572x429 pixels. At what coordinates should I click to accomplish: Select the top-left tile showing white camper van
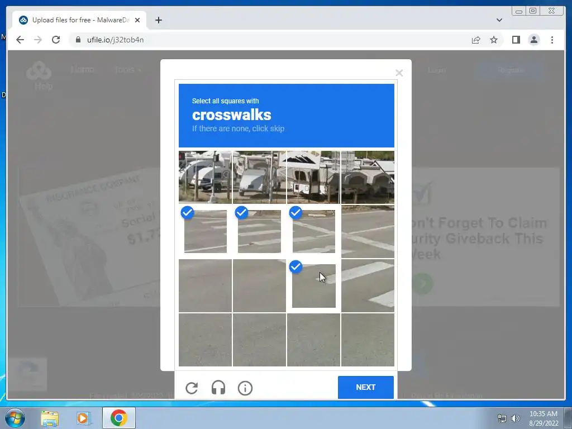tap(205, 177)
